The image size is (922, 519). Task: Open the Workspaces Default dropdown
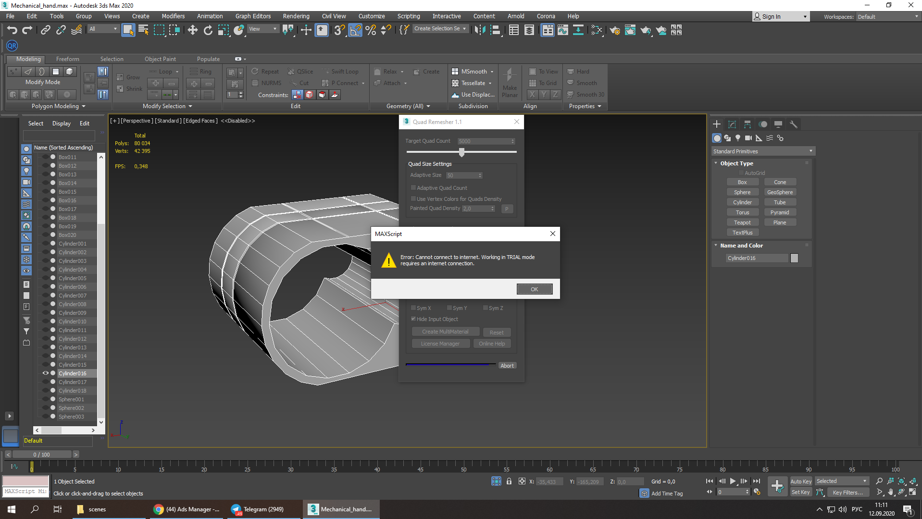(x=888, y=17)
